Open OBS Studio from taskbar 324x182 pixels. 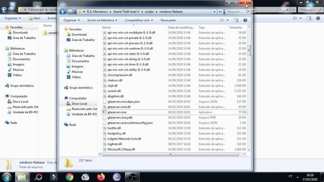click(132, 177)
